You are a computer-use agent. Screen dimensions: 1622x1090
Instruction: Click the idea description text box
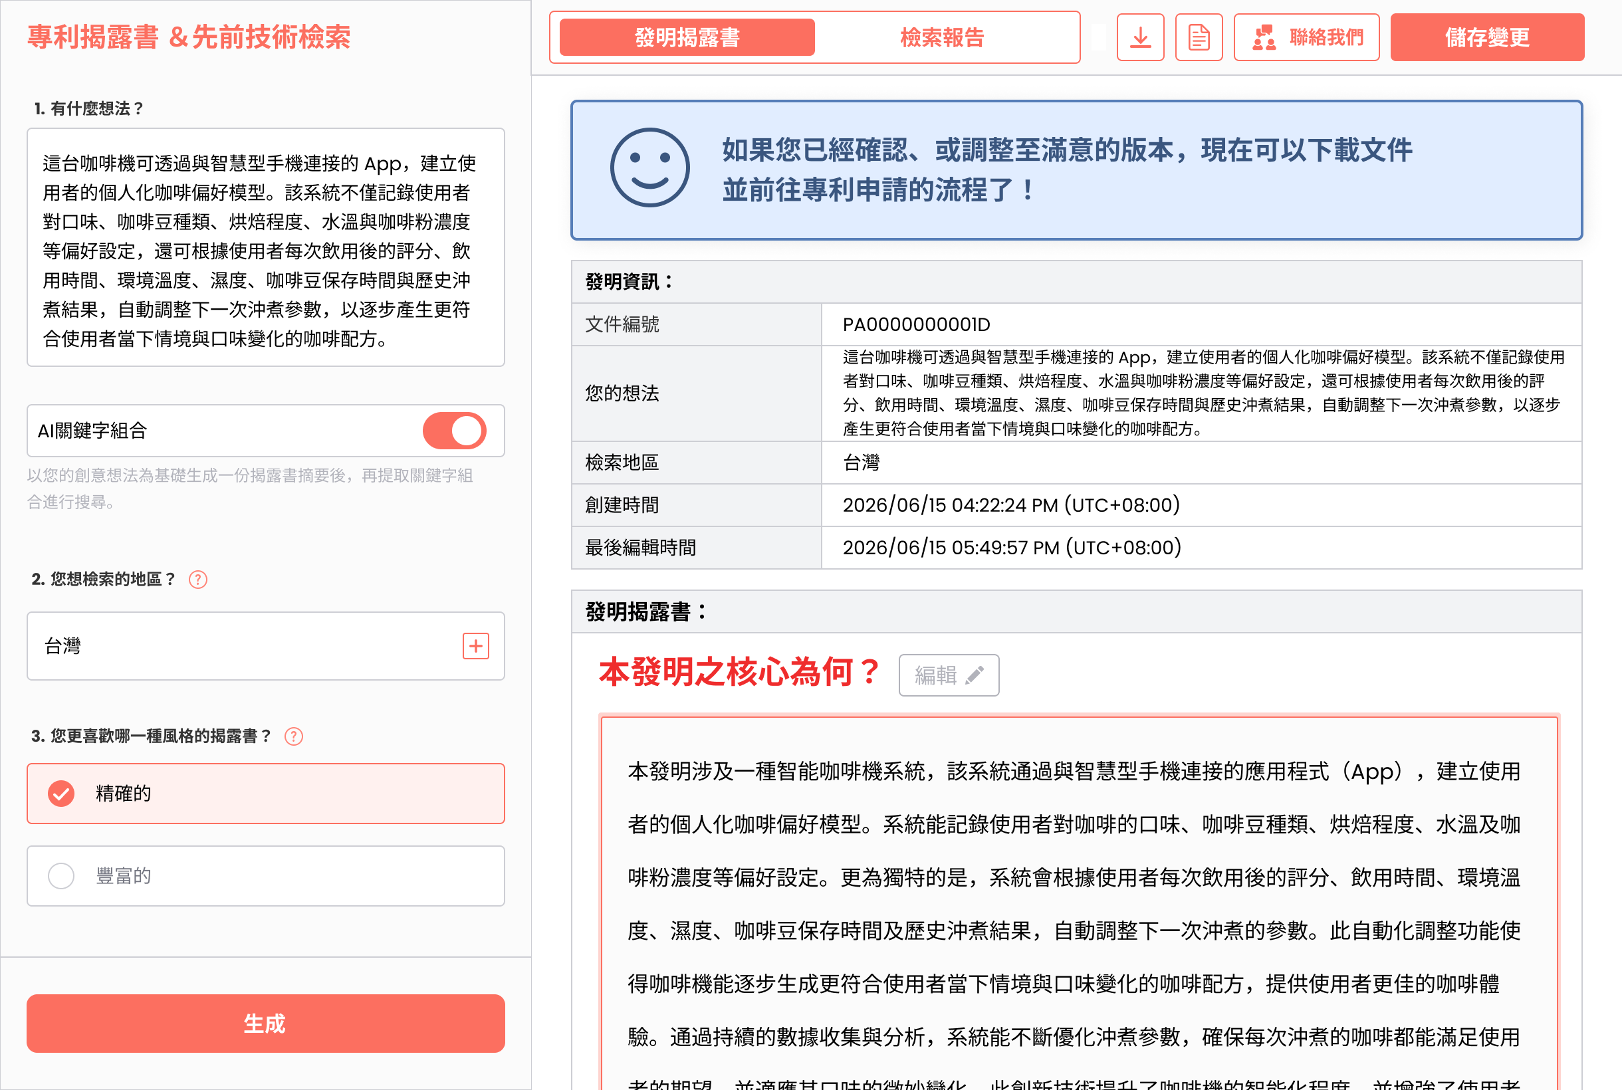click(266, 247)
